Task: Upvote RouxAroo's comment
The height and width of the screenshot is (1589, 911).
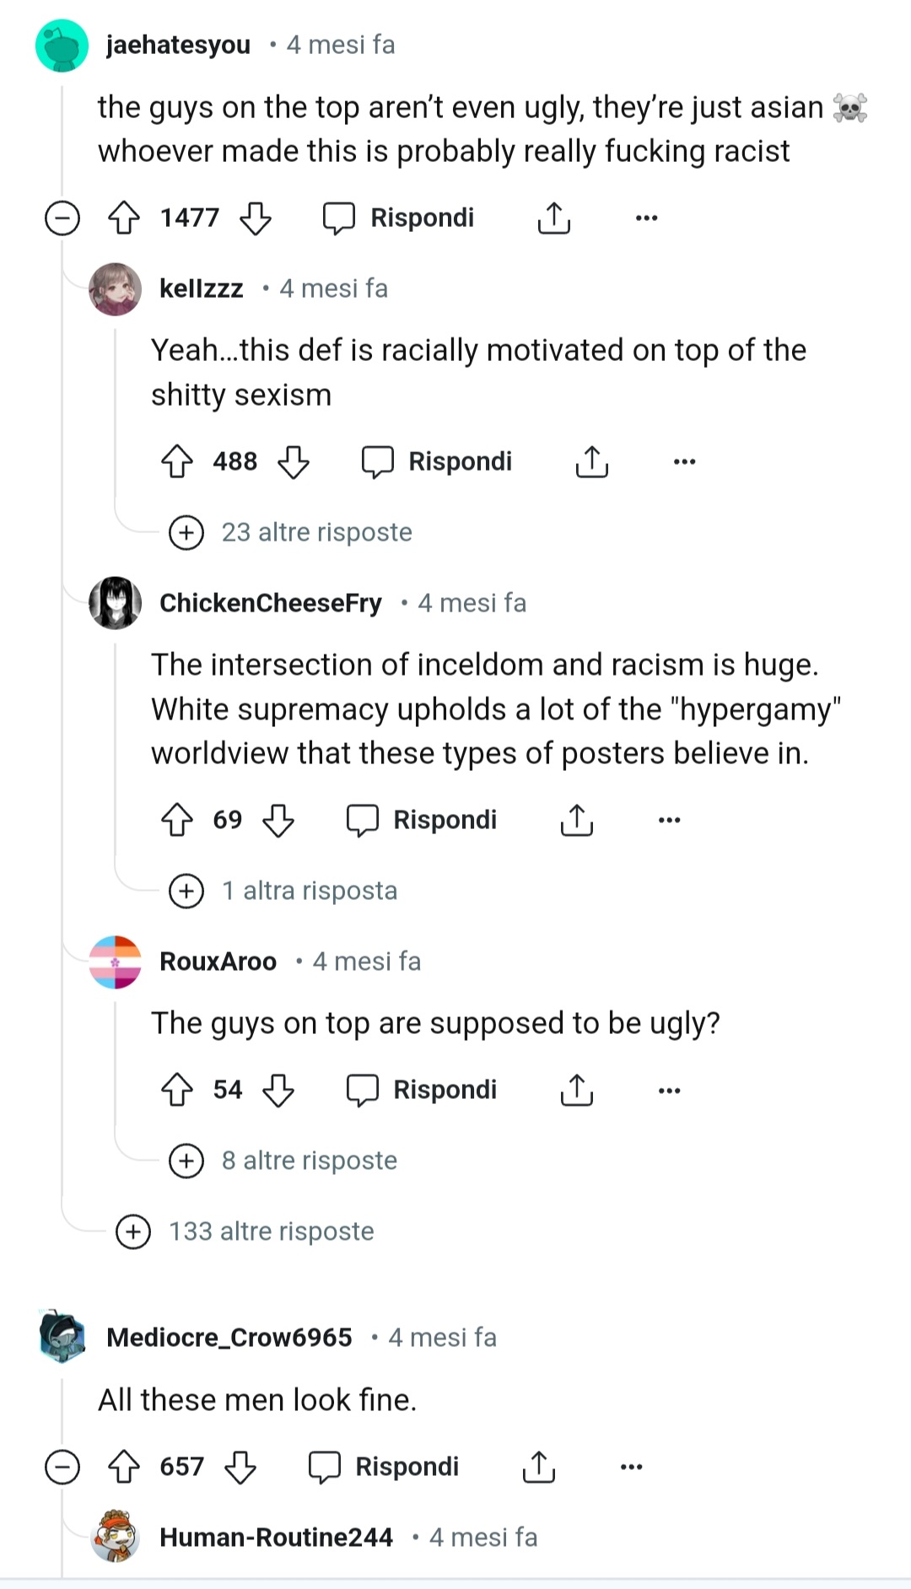Action: point(176,1089)
